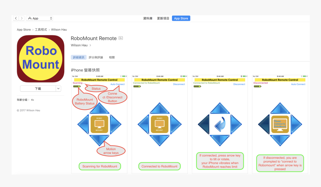Viewport: 321px width, 187px height.
Task: Open the App category dropdown
Action: 40,18
